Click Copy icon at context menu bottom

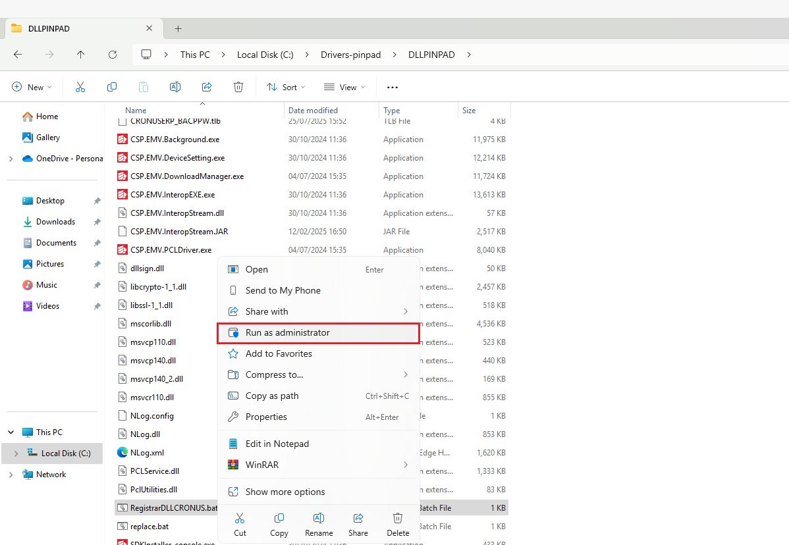[x=279, y=525]
